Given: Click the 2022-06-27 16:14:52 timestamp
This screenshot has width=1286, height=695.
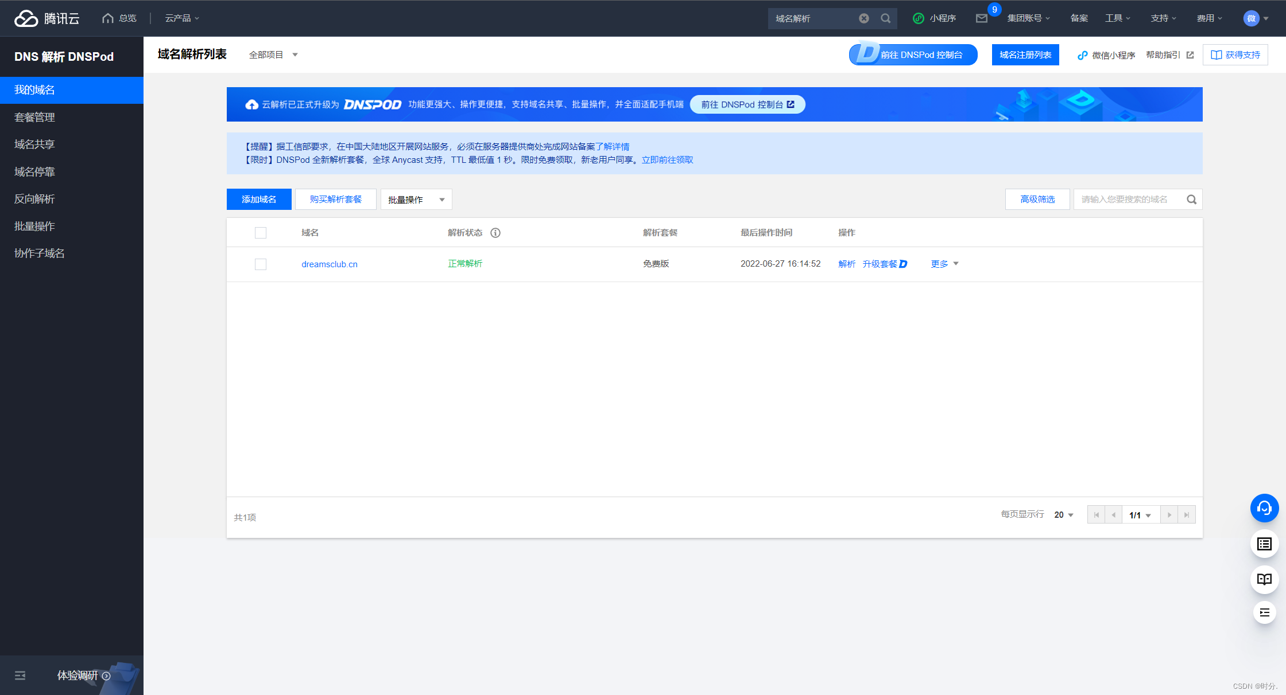Looking at the screenshot, I should [781, 264].
